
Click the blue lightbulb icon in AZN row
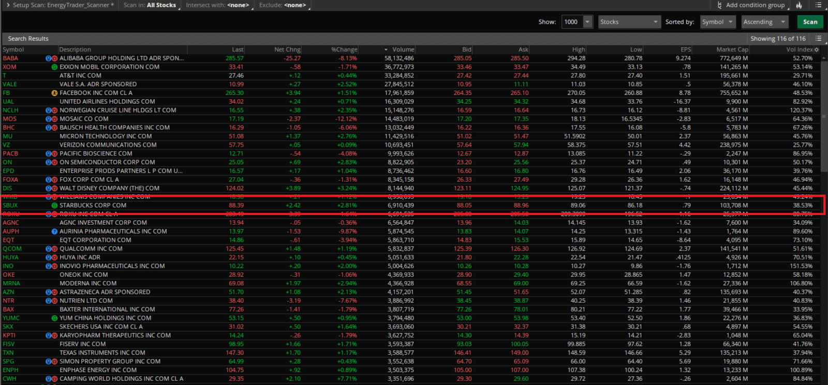[49, 292]
